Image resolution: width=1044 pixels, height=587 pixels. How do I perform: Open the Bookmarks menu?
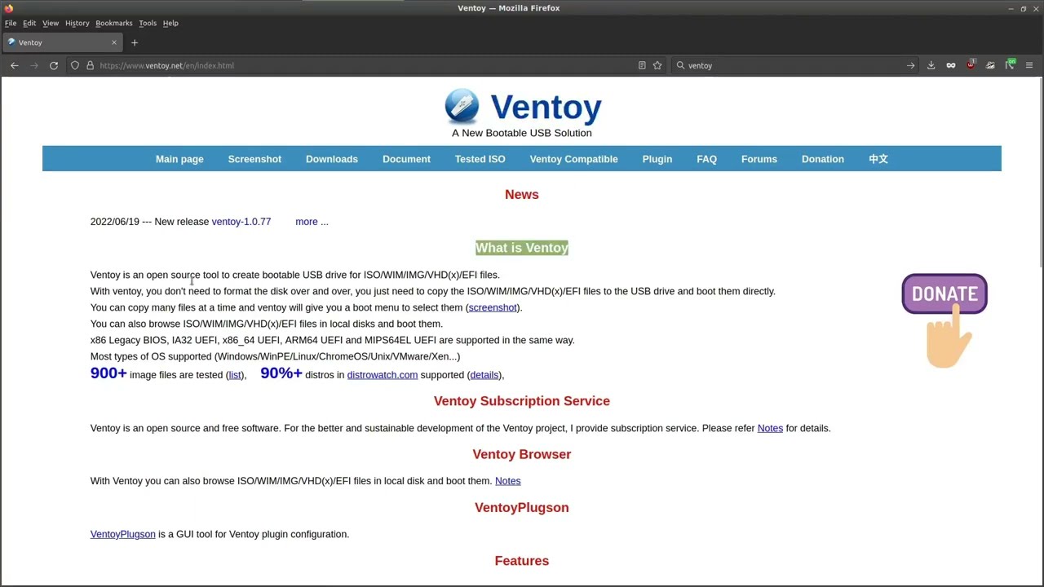pos(114,23)
